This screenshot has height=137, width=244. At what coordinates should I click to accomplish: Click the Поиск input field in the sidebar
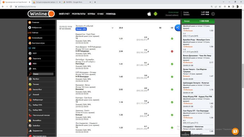pos(43,74)
